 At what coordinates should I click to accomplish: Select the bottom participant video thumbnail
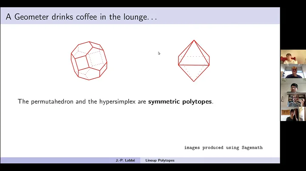point(293,114)
